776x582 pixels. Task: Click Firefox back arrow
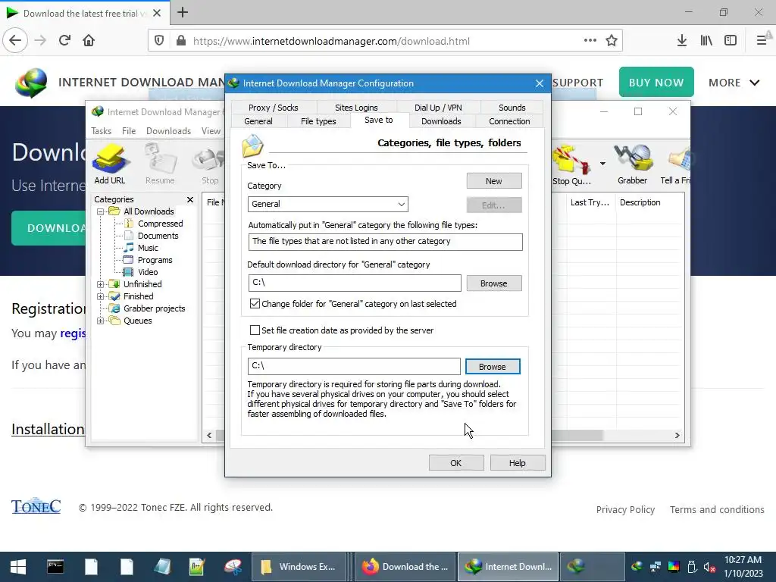15,41
